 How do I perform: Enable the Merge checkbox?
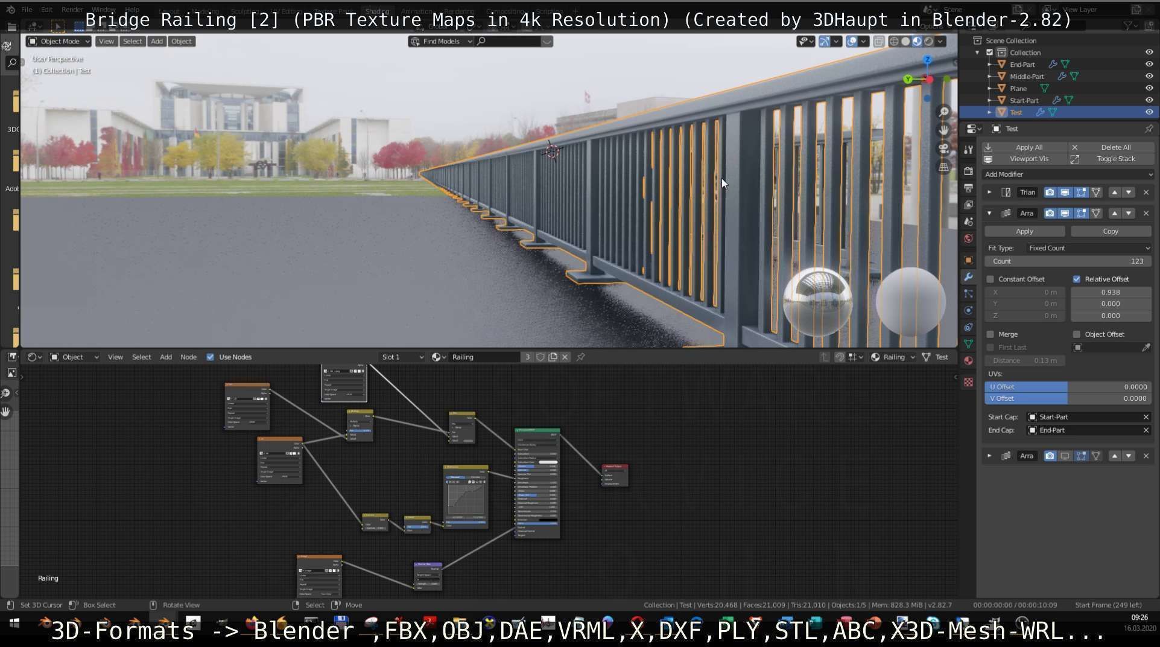click(x=990, y=334)
